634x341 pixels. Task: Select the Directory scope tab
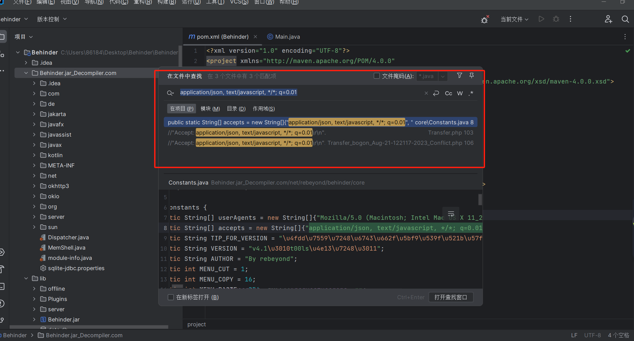point(236,109)
